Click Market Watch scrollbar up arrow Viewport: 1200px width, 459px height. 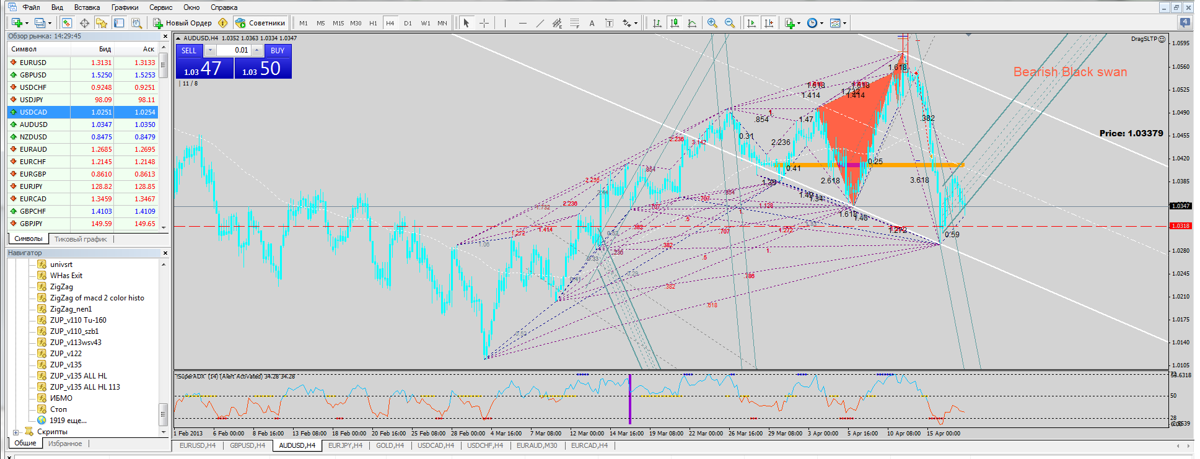tap(164, 48)
